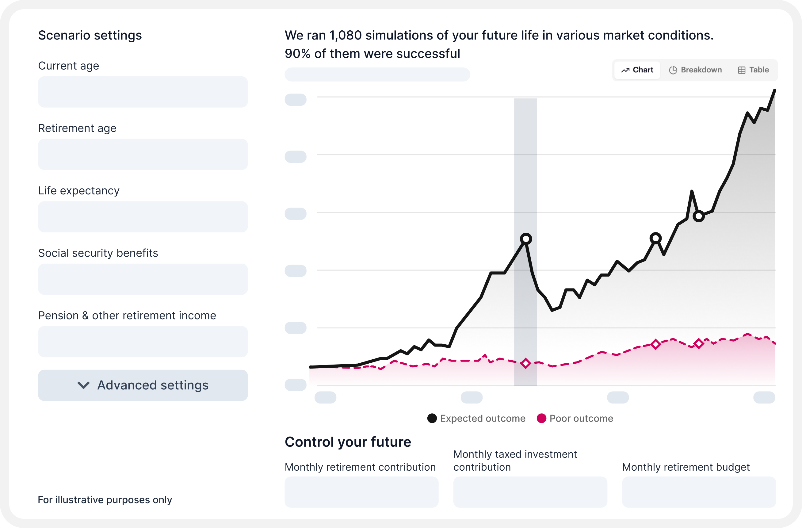Collapse the Advanced settings panel

[x=143, y=385]
